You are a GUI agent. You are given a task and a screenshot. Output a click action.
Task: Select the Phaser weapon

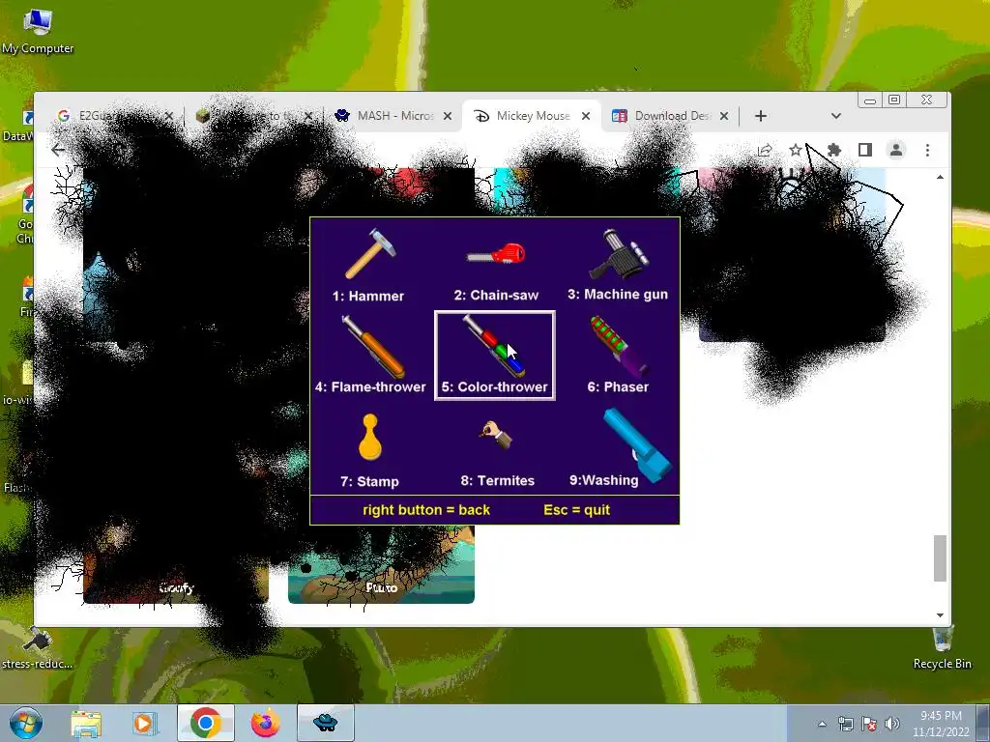[x=618, y=356]
